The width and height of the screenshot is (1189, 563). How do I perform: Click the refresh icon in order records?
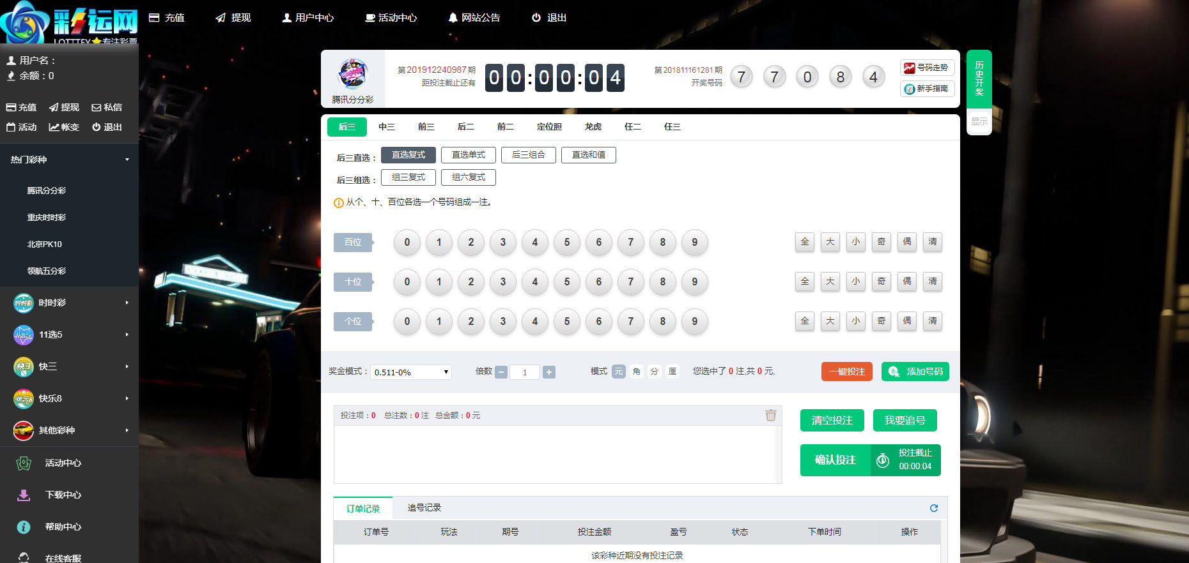(933, 508)
